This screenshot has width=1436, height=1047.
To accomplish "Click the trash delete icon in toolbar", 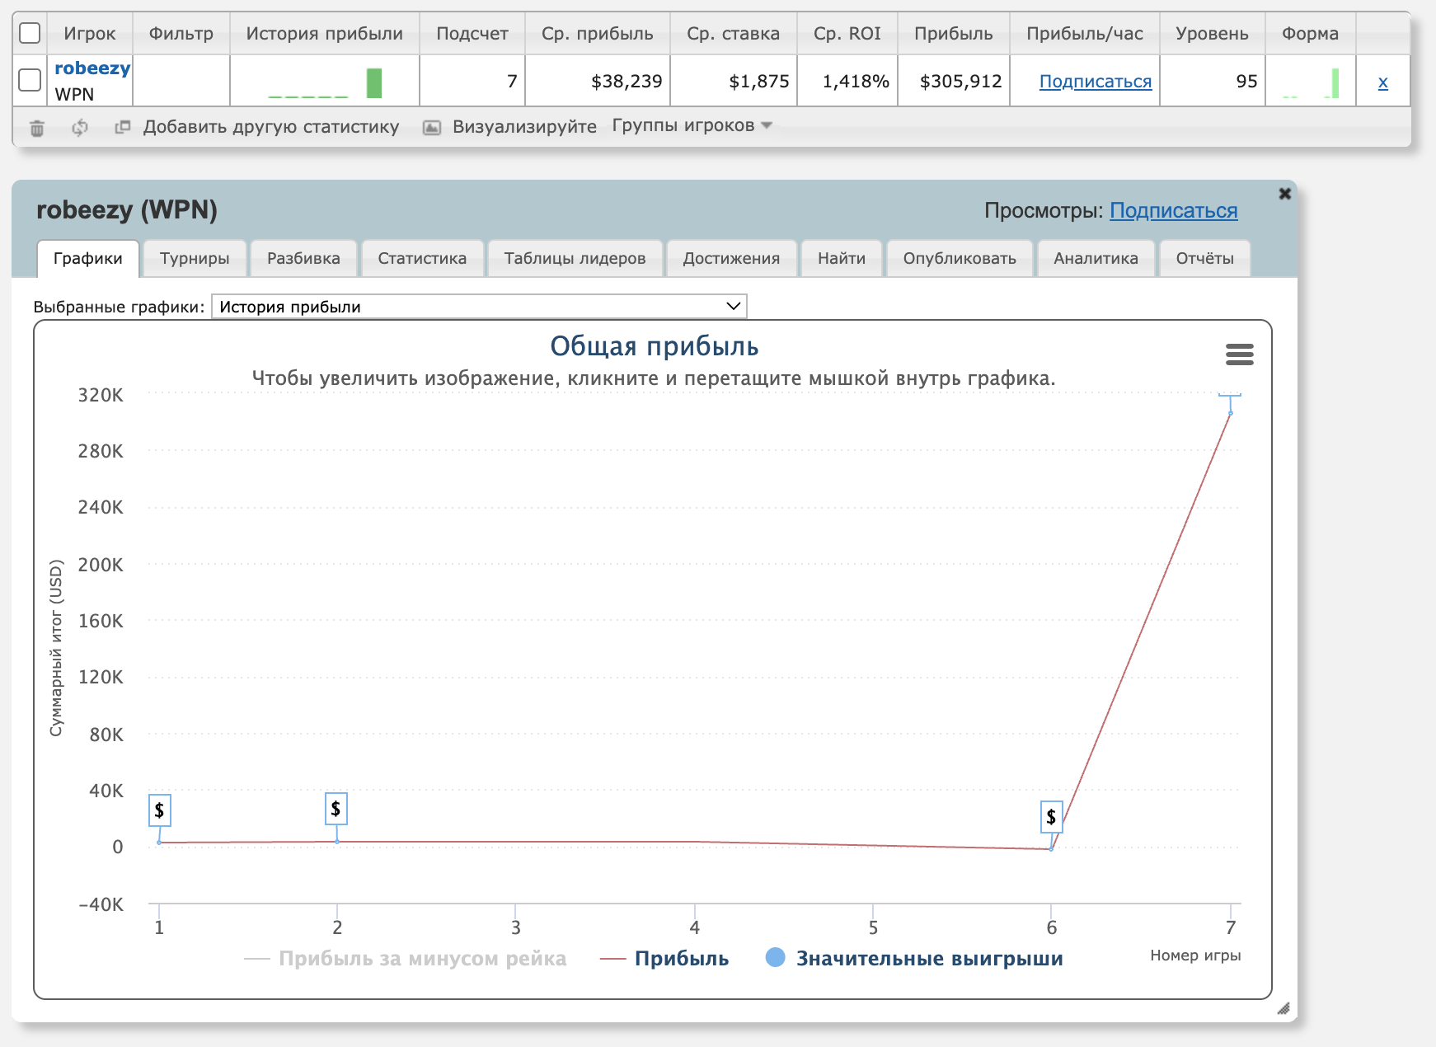I will pos(37,128).
